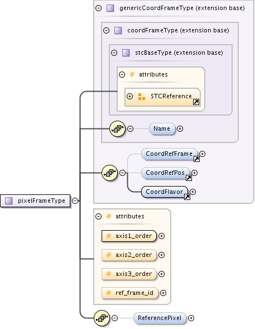Image resolution: width=255 pixels, height=329 pixels.
Task: Expand the axis2_order attribute
Action: tap(161, 255)
